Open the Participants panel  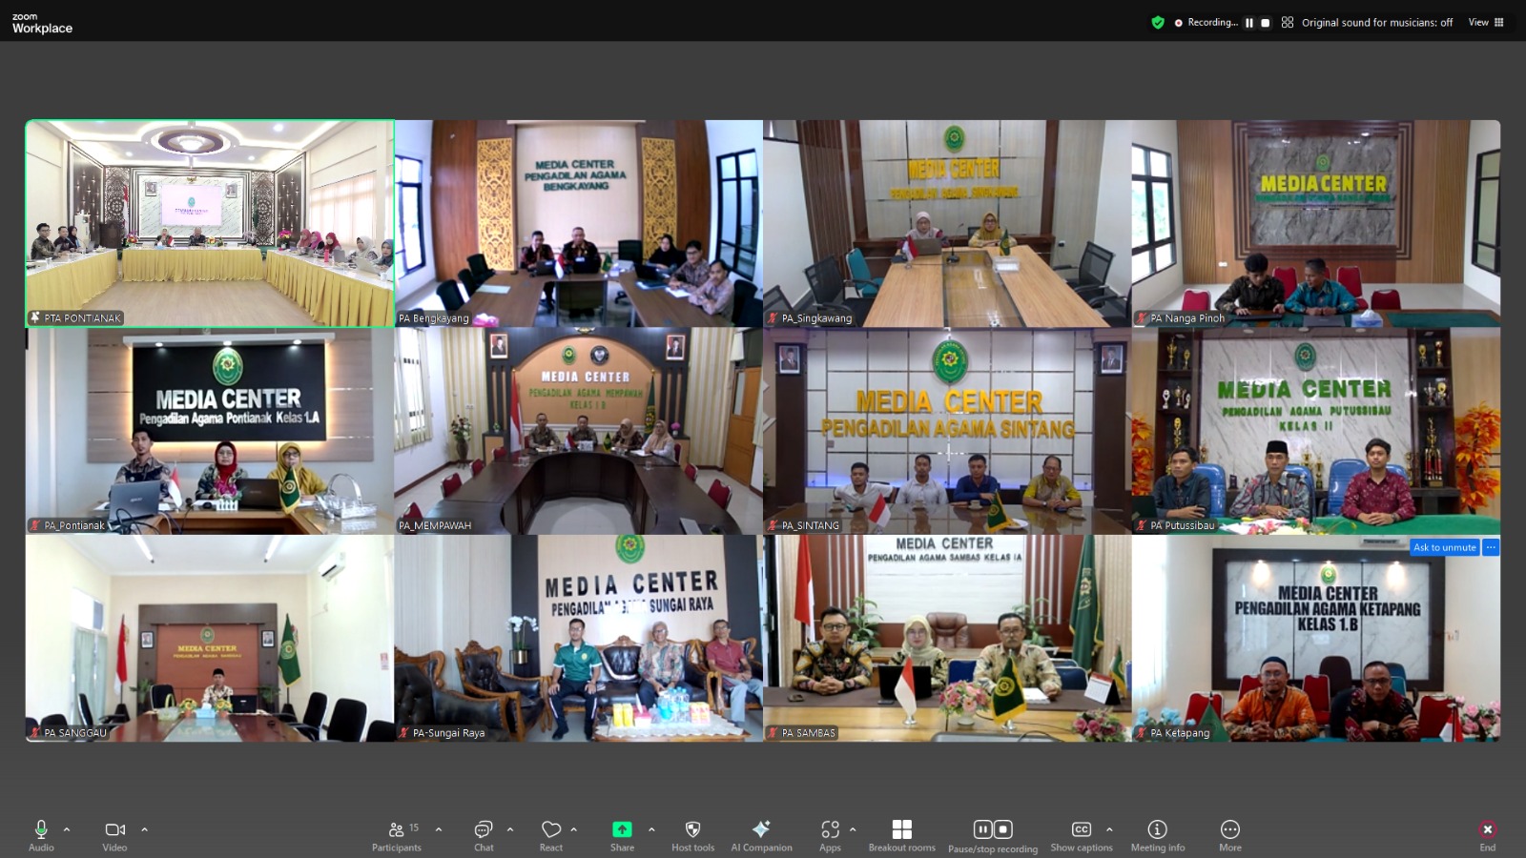[x=396, y=834]
